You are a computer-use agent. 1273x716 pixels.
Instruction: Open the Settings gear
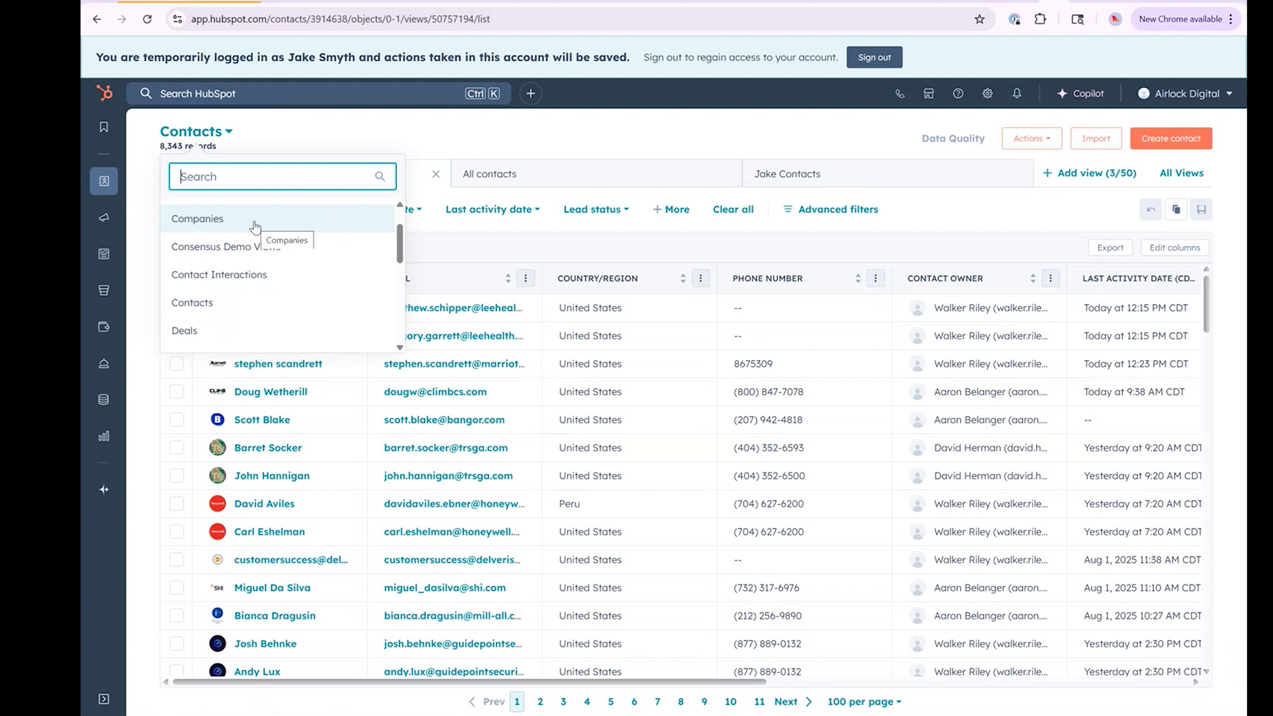pos(987,93)
